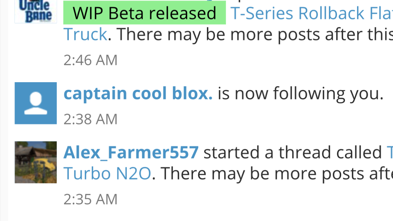Select the 2:46 AM alert timestamp

click(x=90, y=60)
